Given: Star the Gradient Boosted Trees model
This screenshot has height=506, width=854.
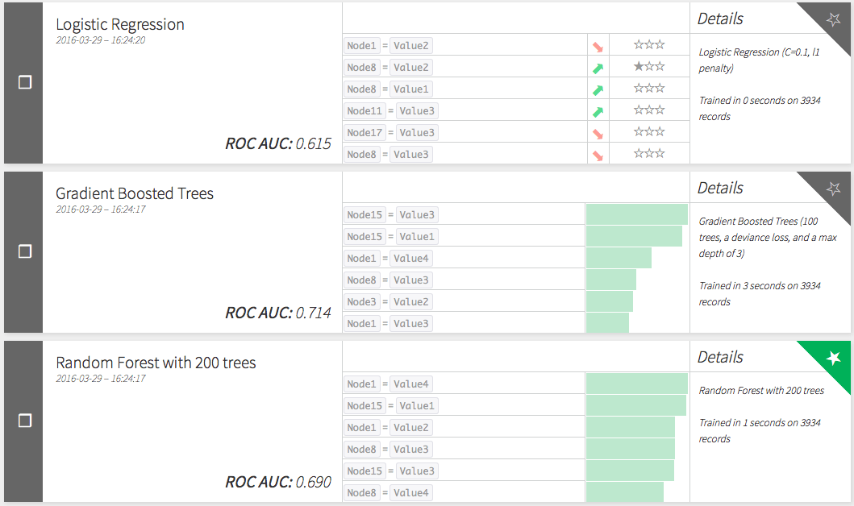Looking at the screenshot, I should (833, 189).
